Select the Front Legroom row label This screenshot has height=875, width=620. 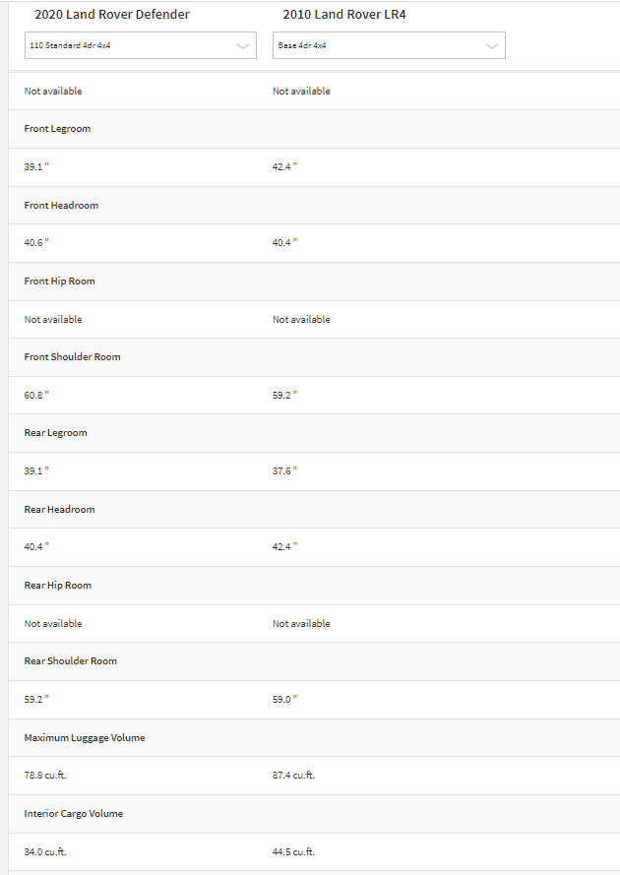[57, 129]
